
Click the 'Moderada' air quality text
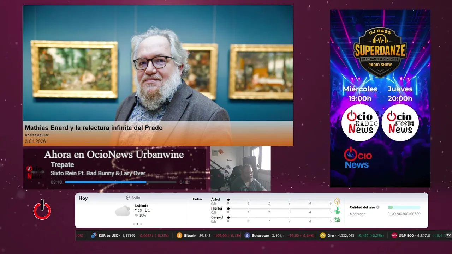(x=357, y=214)
